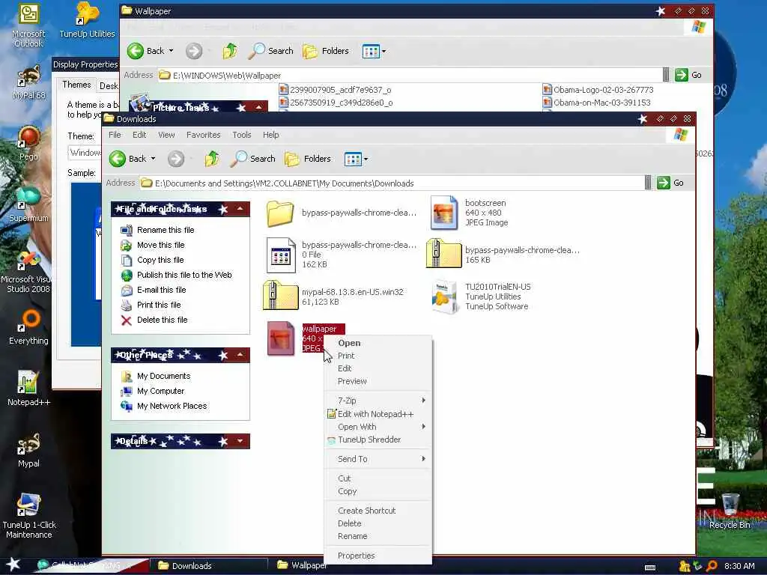
Task: Click the Back button in the Downloads window
Action: pyautogui.click(x=127, y=159)
